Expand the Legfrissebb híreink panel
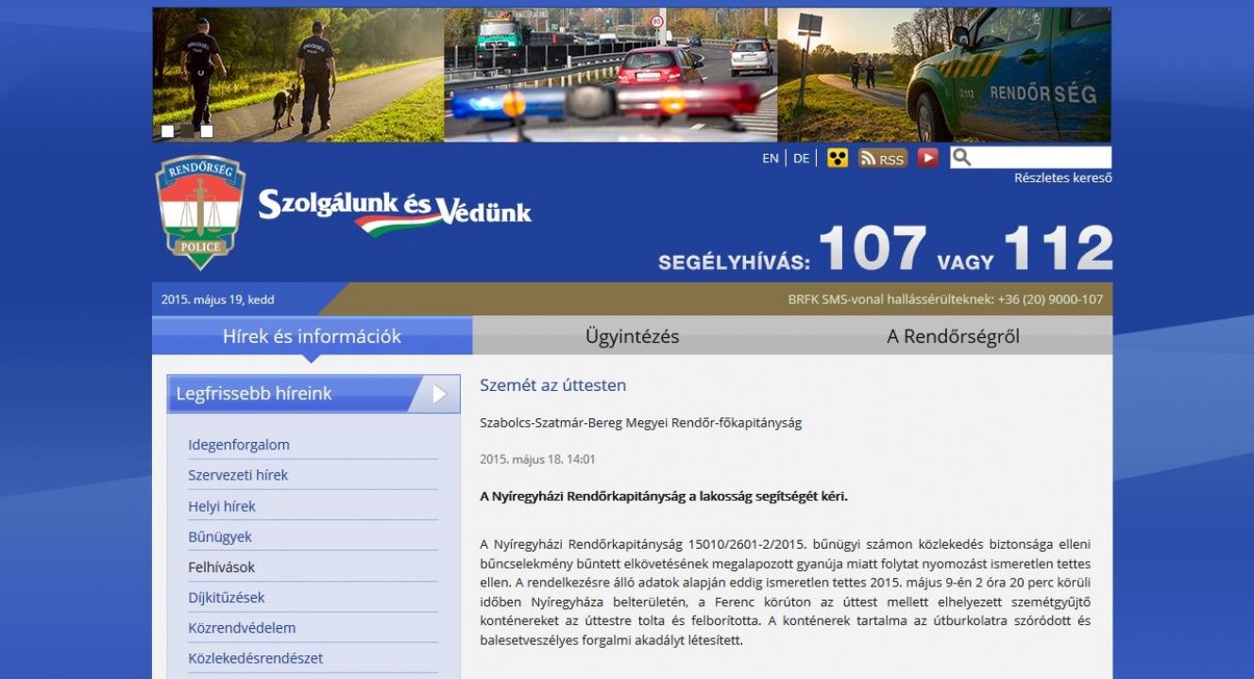 [312, 393]
